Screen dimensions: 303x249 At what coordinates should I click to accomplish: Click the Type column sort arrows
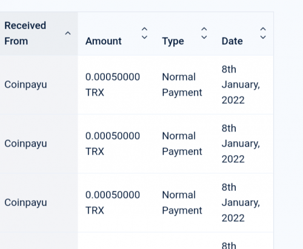(204, 33)
